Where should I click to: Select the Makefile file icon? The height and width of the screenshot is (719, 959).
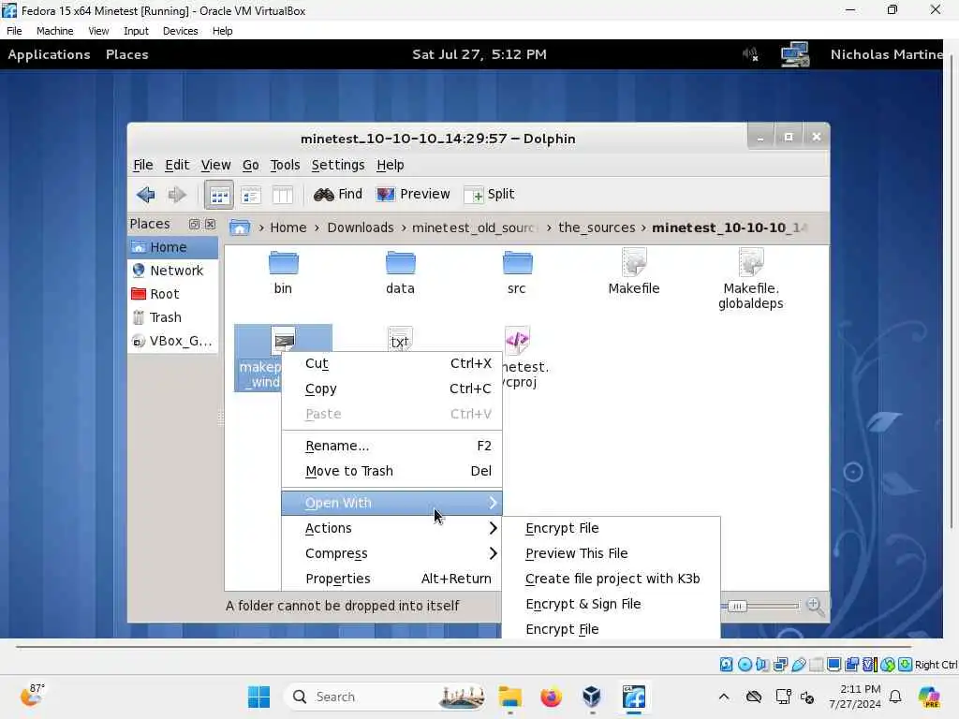point(634,262)
